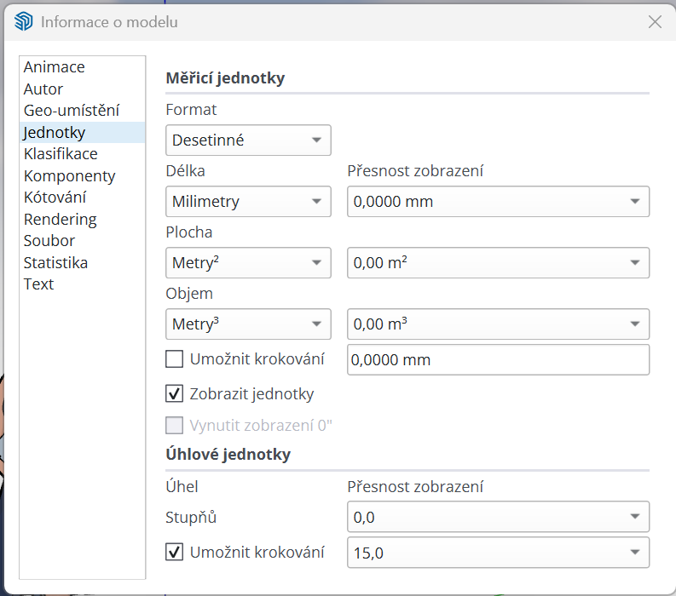676x596 pixels.
Task: Close the Informace o modelu dialog
Action: click(655, 22)
